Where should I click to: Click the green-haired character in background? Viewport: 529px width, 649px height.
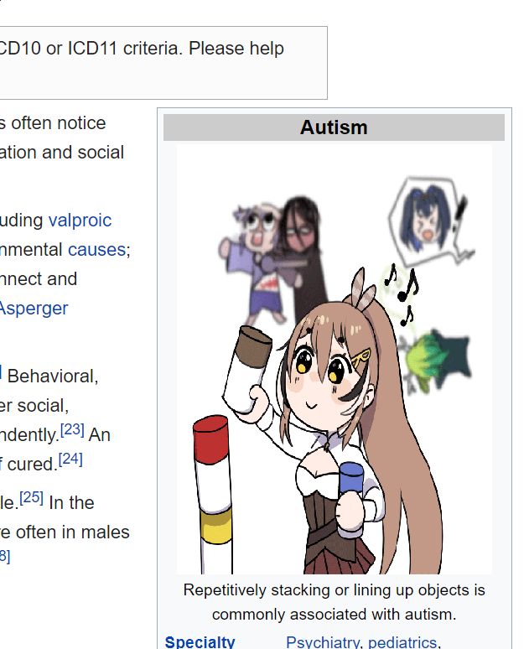coord(434,363)
